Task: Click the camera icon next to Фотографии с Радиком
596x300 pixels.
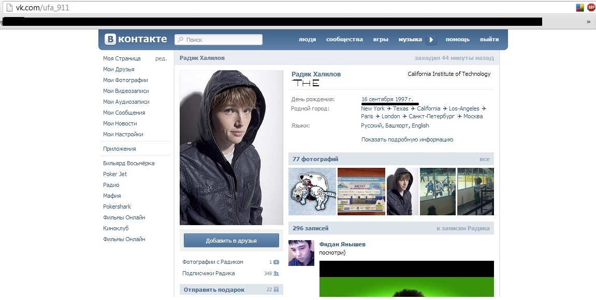Action: point(276,262)
